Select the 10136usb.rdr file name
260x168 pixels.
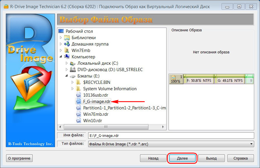click(96, 95)
